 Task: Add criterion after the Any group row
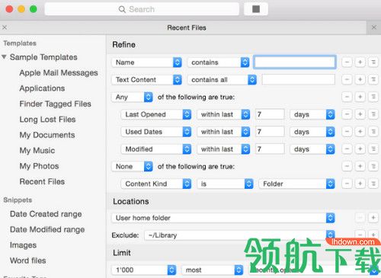360,97
